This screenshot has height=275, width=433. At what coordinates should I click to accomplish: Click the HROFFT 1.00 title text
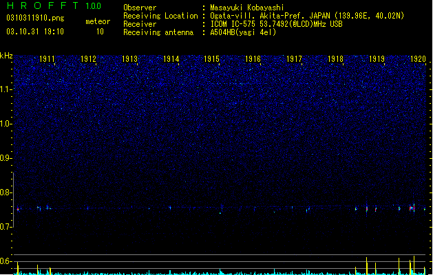click(x=54, y=5)
